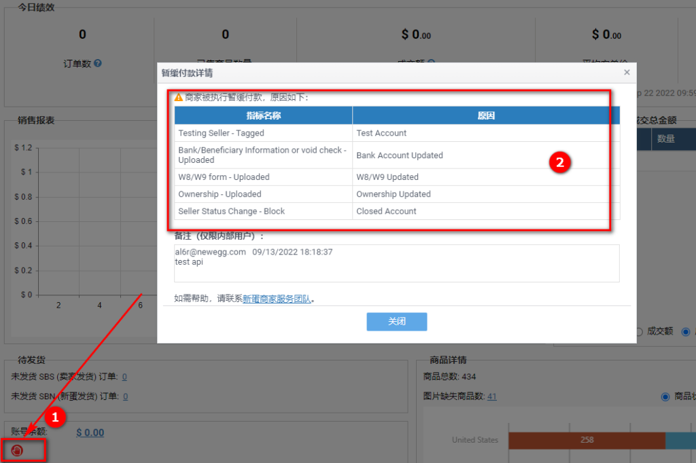
Task: Click the $ 0.00 account balance link
Action: [90, 432]
